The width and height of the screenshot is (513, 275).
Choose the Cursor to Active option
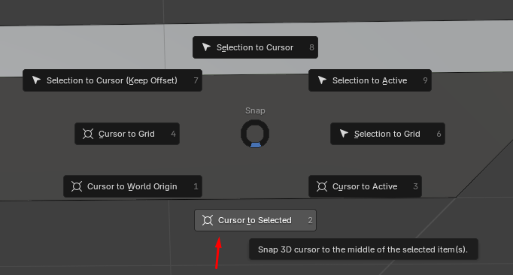tap(365, 186)
